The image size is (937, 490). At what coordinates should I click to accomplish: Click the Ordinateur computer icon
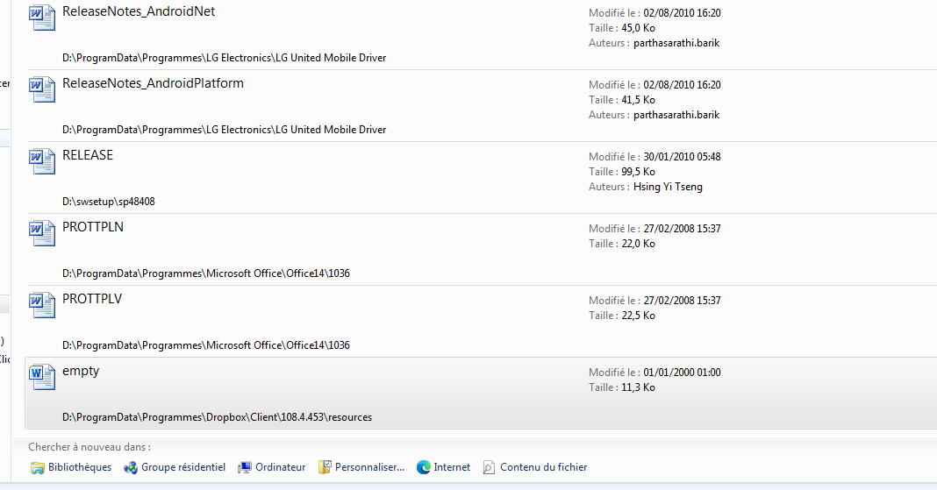click(x=245, y=467)
